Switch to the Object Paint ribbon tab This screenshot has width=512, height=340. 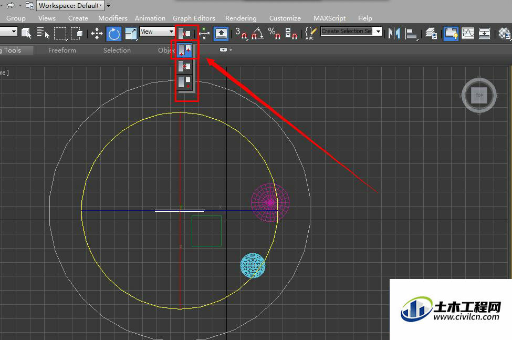tap(166, 50)
